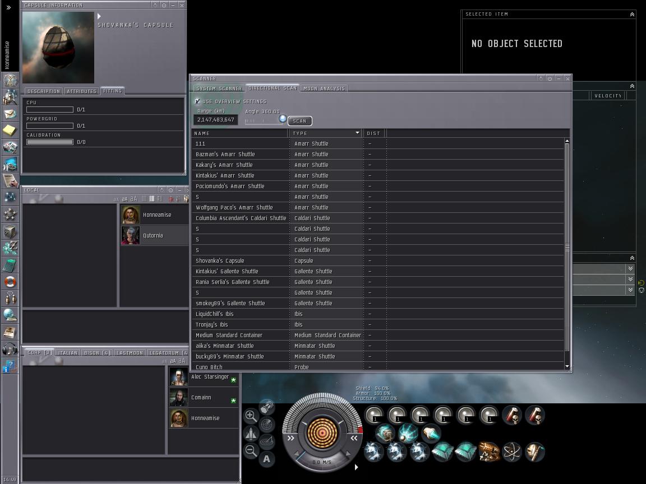Open the radar scanner icon on the HUD

pos(267,424)
